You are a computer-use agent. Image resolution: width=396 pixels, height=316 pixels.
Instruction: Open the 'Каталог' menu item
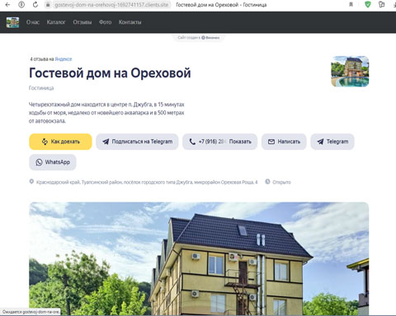[56, 22]
